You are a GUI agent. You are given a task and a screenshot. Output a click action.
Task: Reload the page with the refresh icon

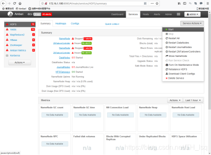tap(14, 3)
